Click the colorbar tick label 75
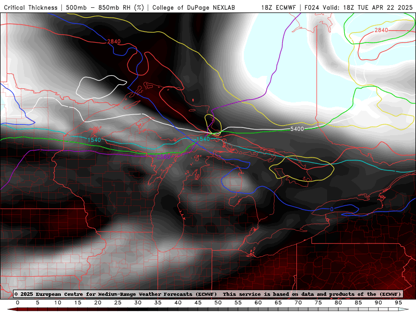 point(318,303)
